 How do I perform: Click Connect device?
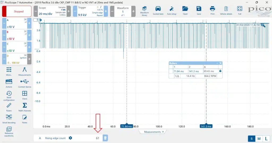[x=25, y=83]
